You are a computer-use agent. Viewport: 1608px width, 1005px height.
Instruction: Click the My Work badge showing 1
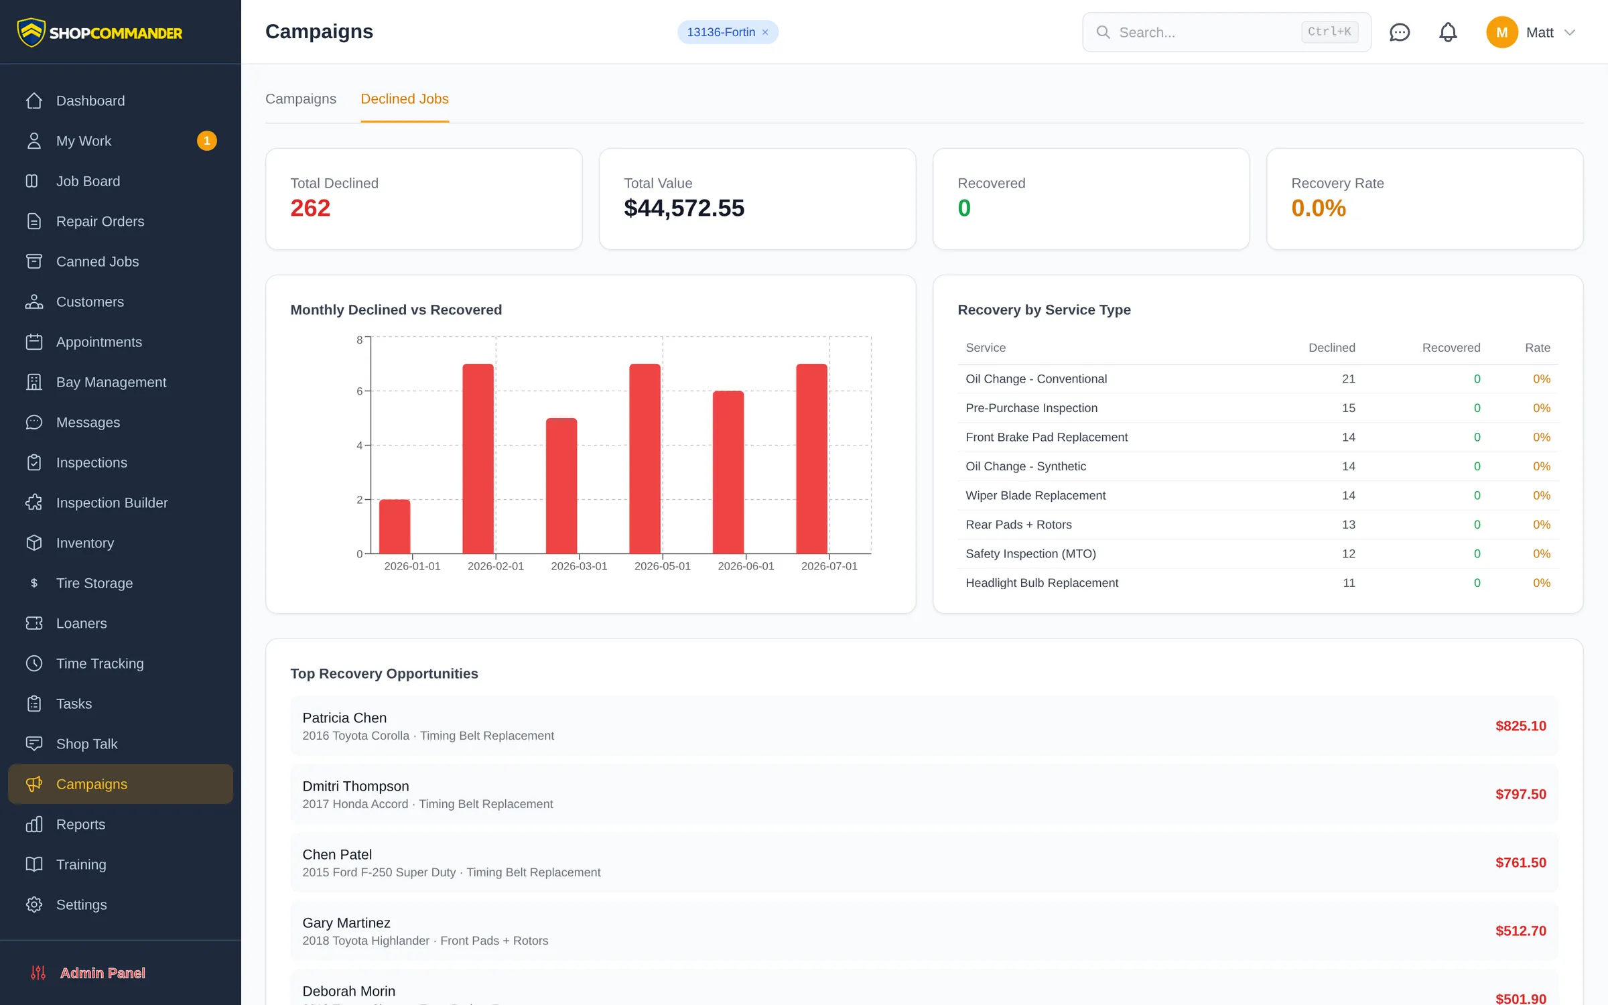(x=206, y=141)
